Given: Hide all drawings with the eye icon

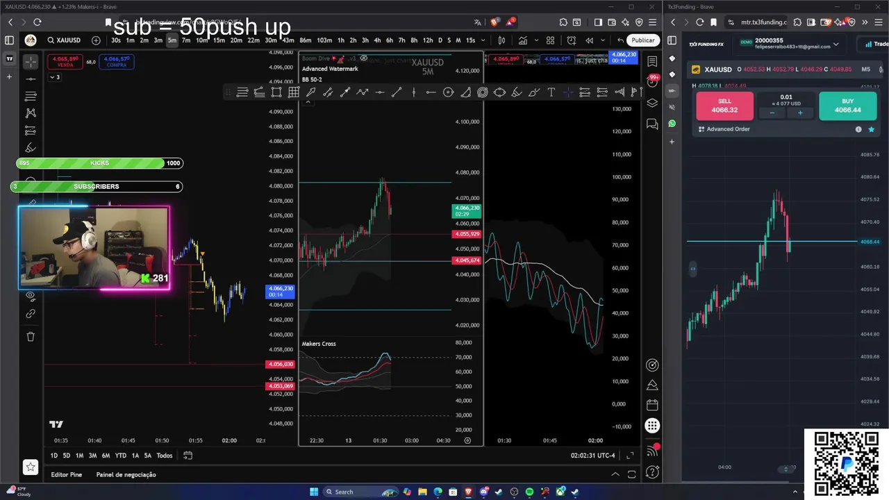Looking at the screenshot, I should pyautogui.click(x=31, y=296).
